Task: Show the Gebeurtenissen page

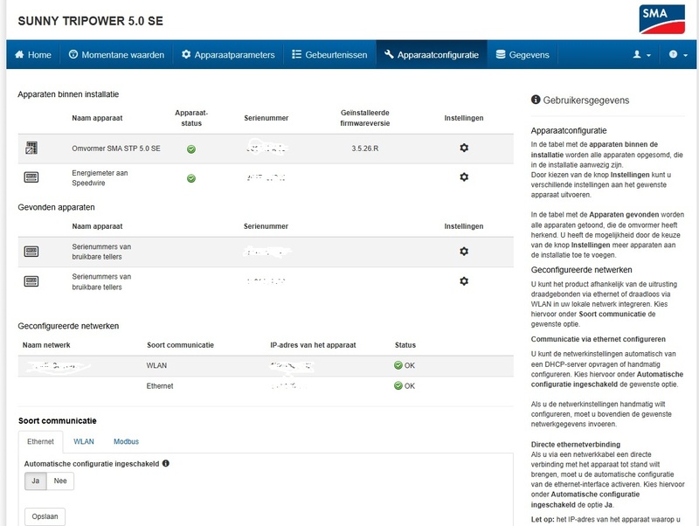Action: point(330,54)
